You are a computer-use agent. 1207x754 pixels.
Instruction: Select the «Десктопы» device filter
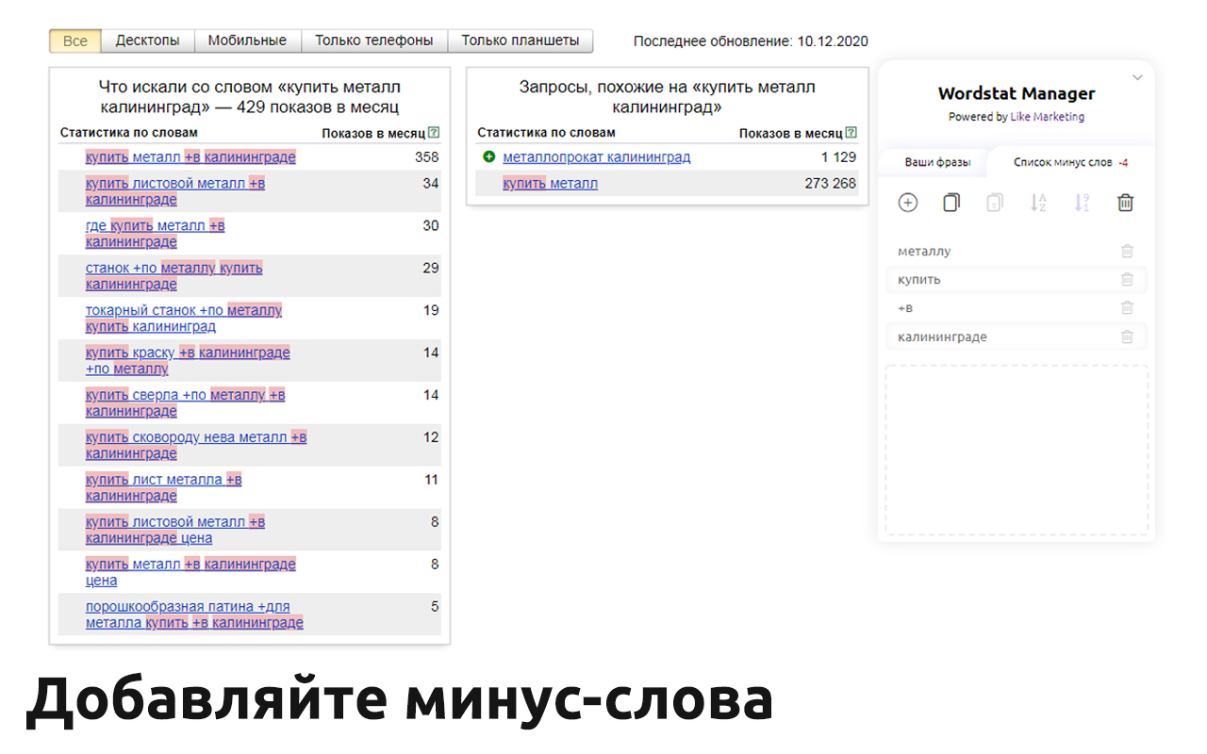[x=148, y=41]
